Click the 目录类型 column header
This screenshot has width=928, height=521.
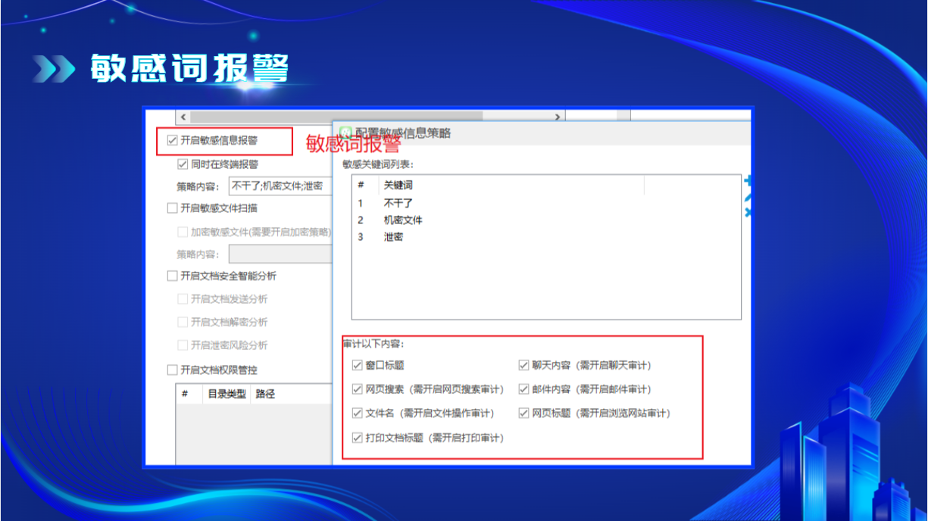point(227,394)
